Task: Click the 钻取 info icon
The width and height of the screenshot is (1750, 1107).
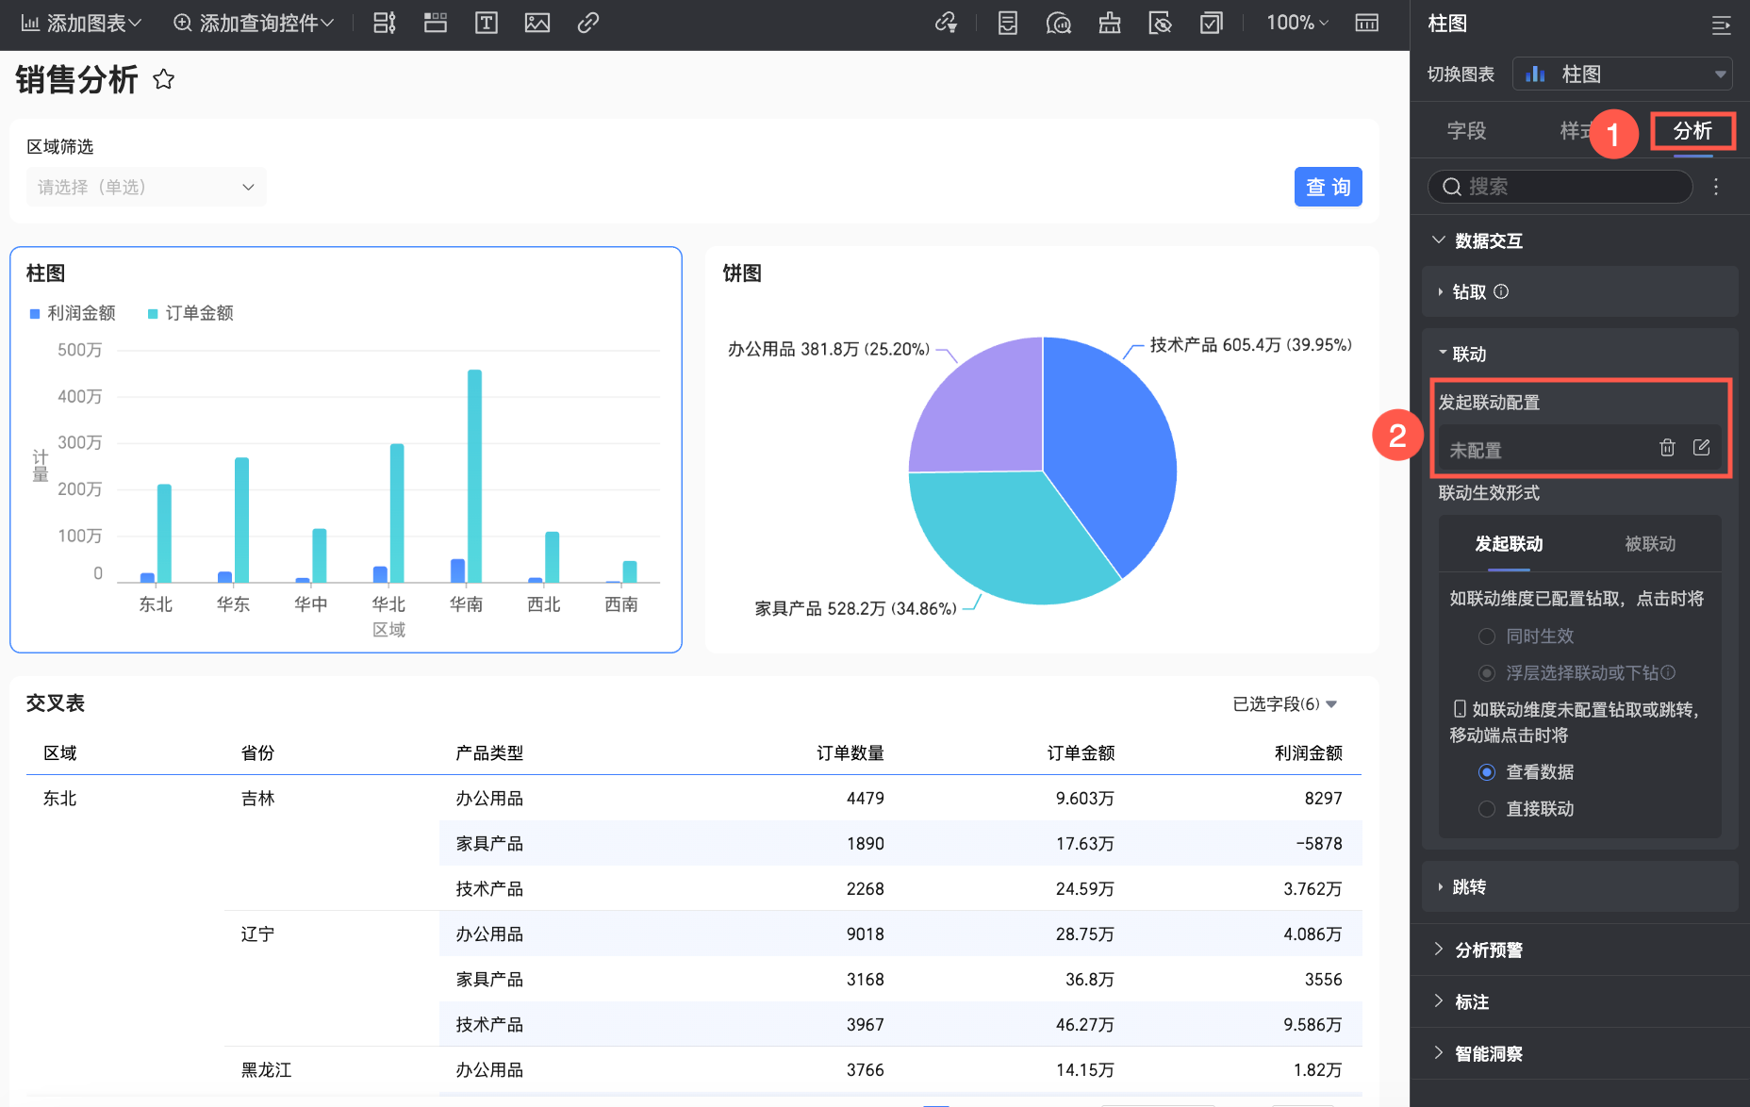Action: [1501, 291]
